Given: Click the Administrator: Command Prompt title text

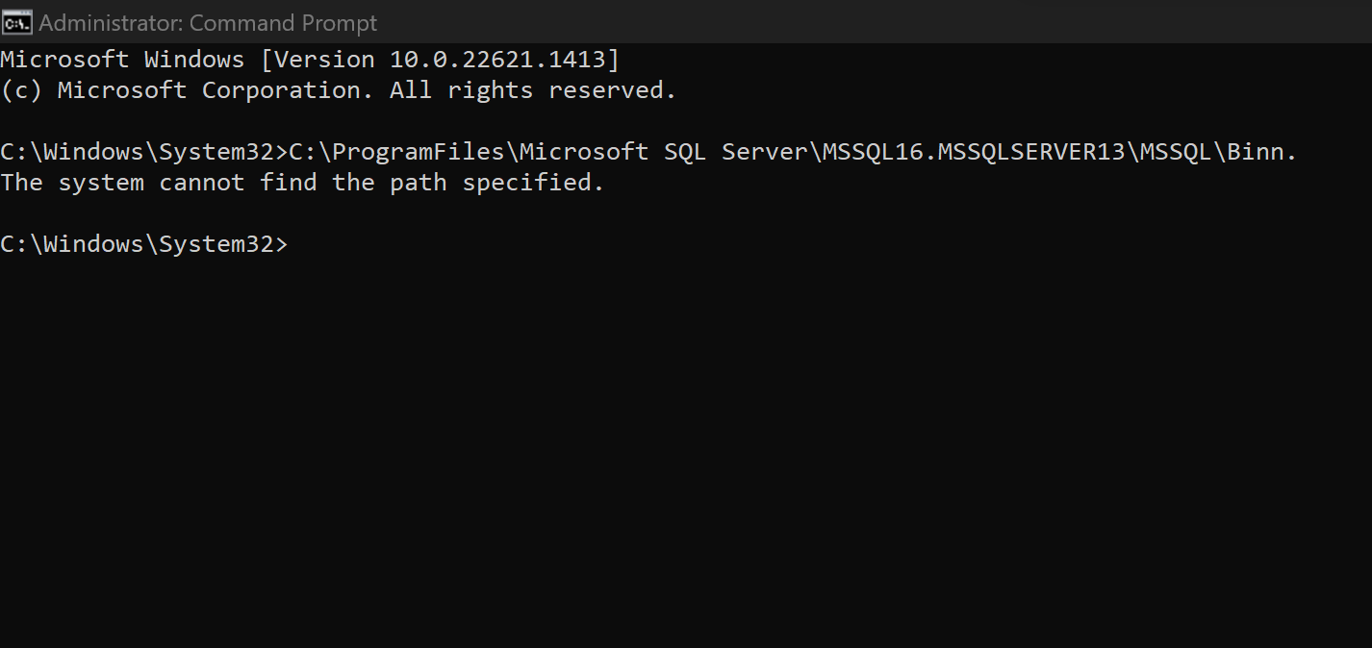Looking at the screenshot, I should pyautogui.click(x=208, y=22).
